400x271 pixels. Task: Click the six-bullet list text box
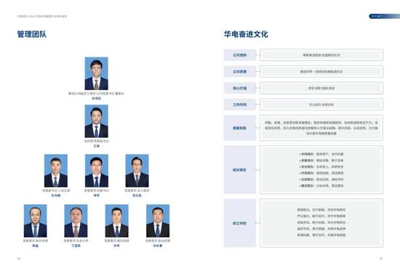click(x=321, y=170)
